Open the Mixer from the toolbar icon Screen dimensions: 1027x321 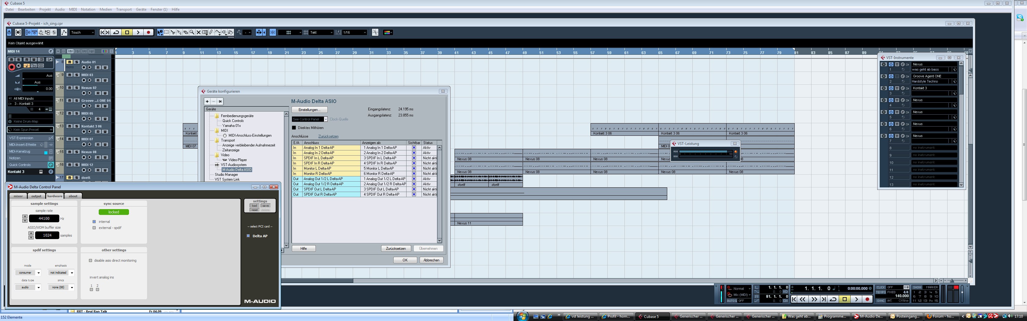tap(54, 32)
